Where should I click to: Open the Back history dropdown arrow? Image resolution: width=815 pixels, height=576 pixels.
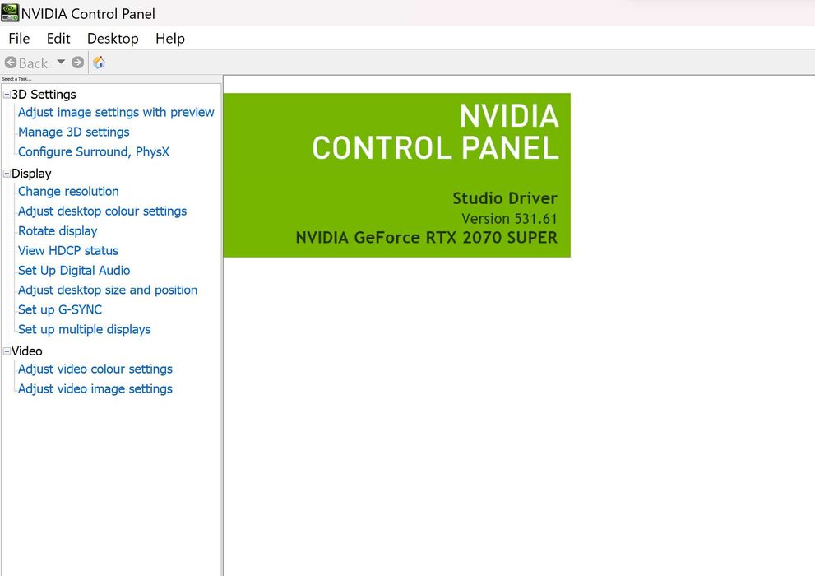pyautogui.click(x=61, y=62)
